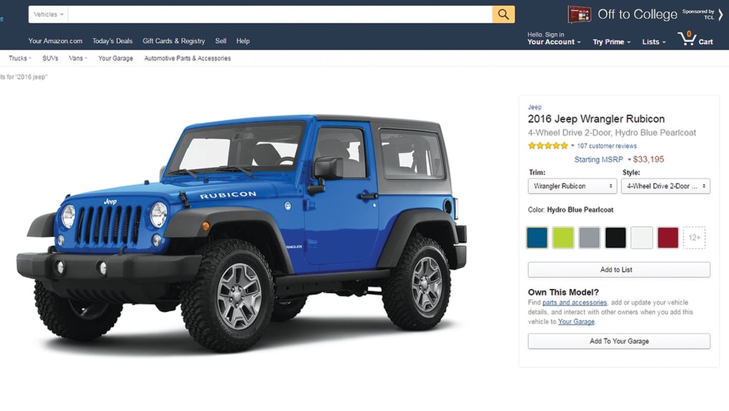This screenshot has height=411, width=729.
Task: Select the lime green color swatch
Action: [563, 238]
